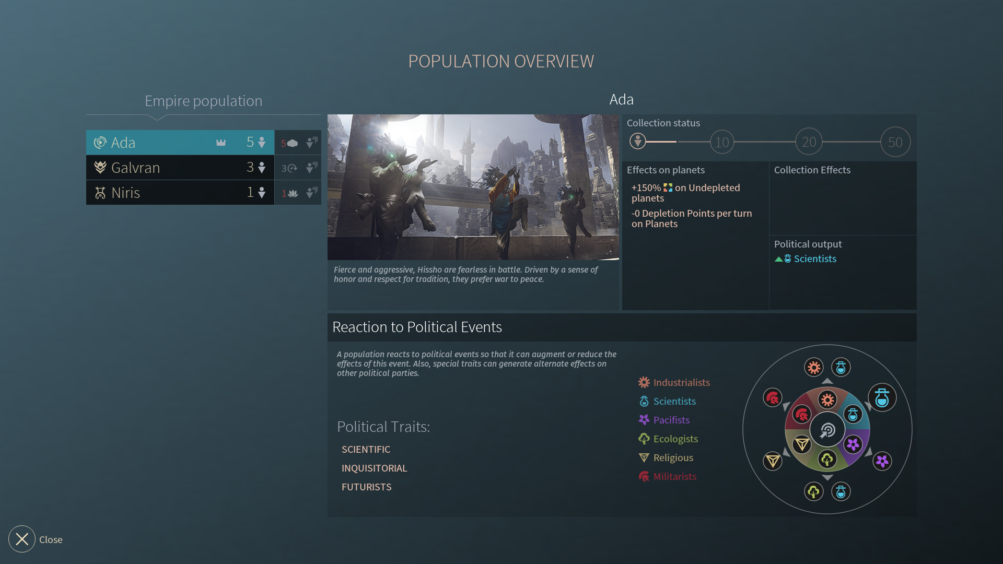Click the center target icon of political wheel
1003x564 pixels.
[x=827, y=430]
